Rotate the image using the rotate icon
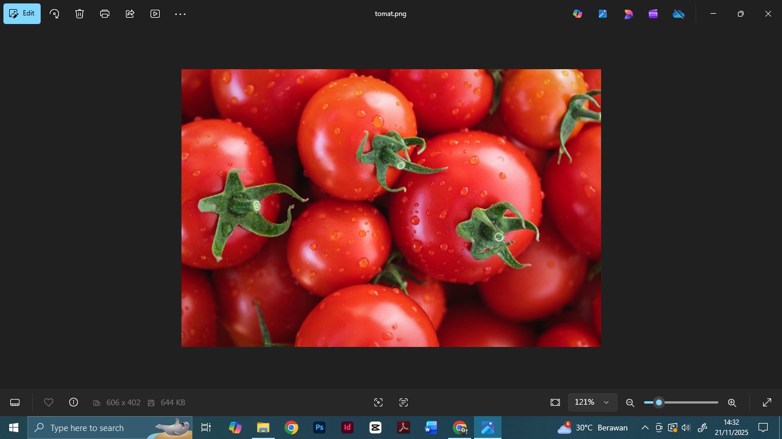Screen dimensions: 782x439 54,14
